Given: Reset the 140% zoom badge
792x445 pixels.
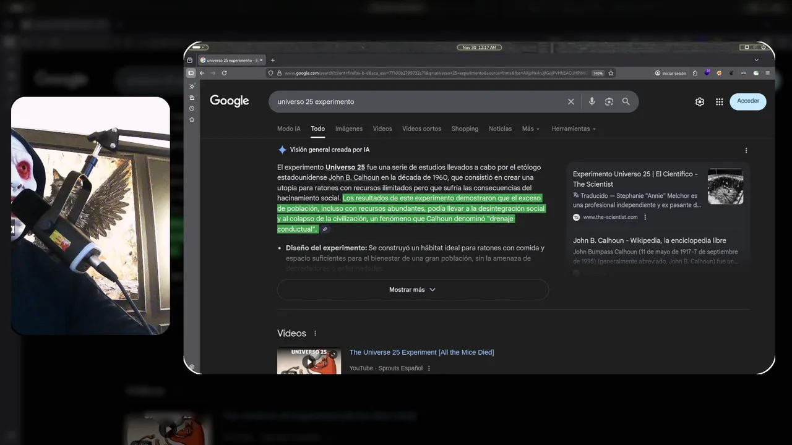Looking at the screenshot, I should coord(598,73).
